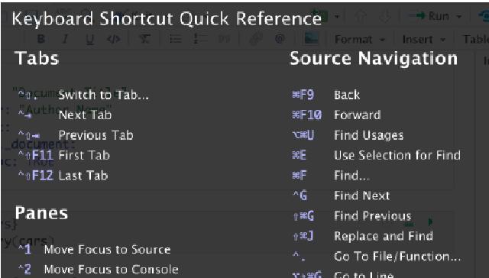489x278 pixels.
Task: Click the F11 key combination beside 'First Tab'
Action: (x=36, y=155)
